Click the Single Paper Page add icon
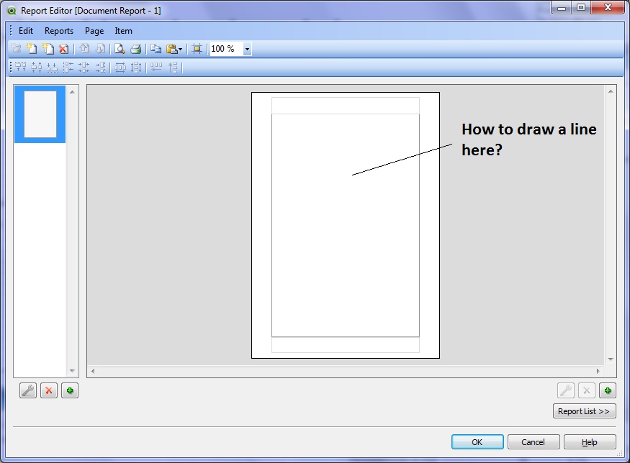630x463 pixels. 32,49
